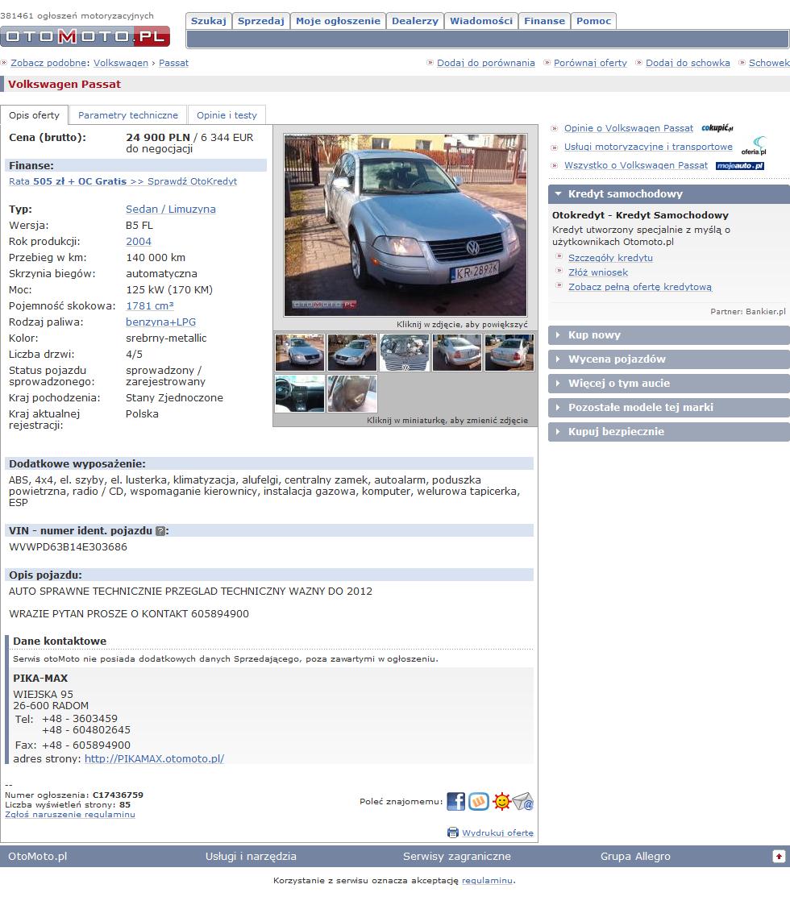Open the Wiadomości menu tab
This screenshot has width=790, height=901.
coord(481,21)
